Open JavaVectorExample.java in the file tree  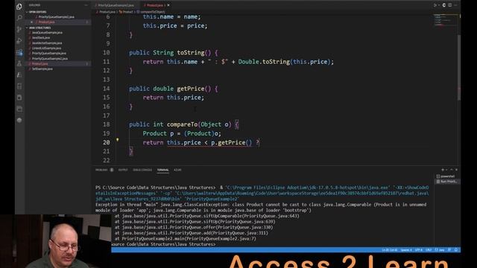point(47,43)
